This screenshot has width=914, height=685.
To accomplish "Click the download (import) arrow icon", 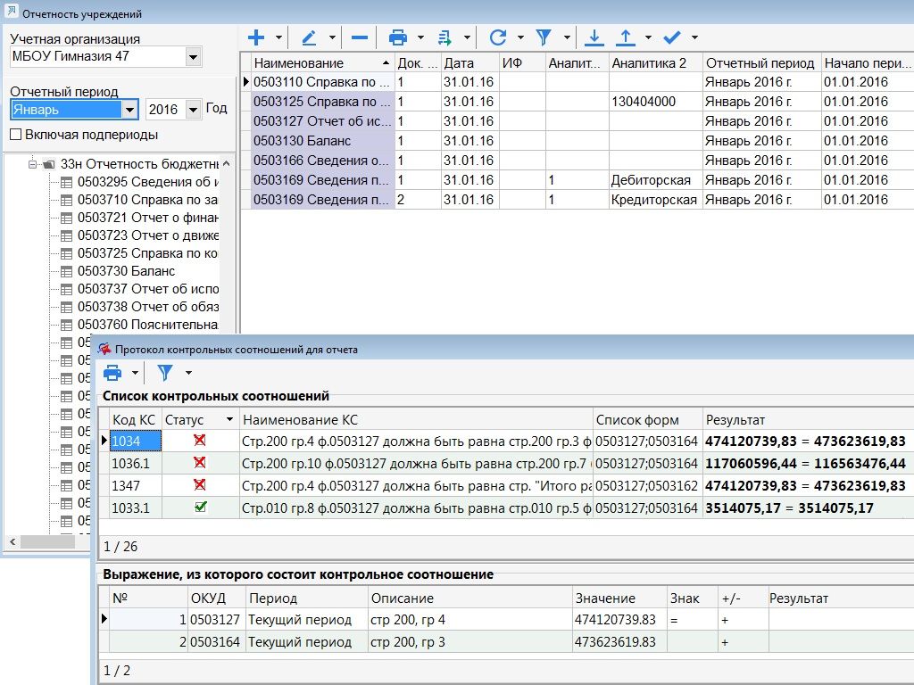I will 594,37.
